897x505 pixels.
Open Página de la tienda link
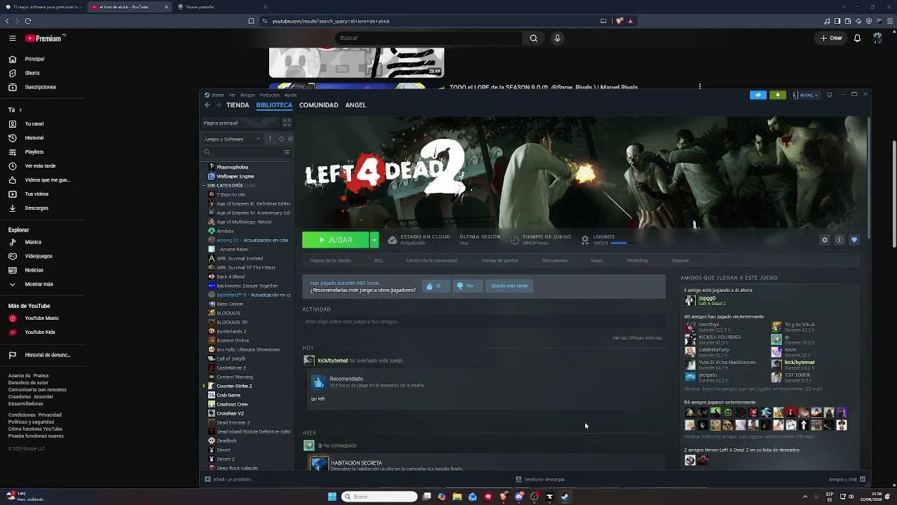tap(330, 260)
